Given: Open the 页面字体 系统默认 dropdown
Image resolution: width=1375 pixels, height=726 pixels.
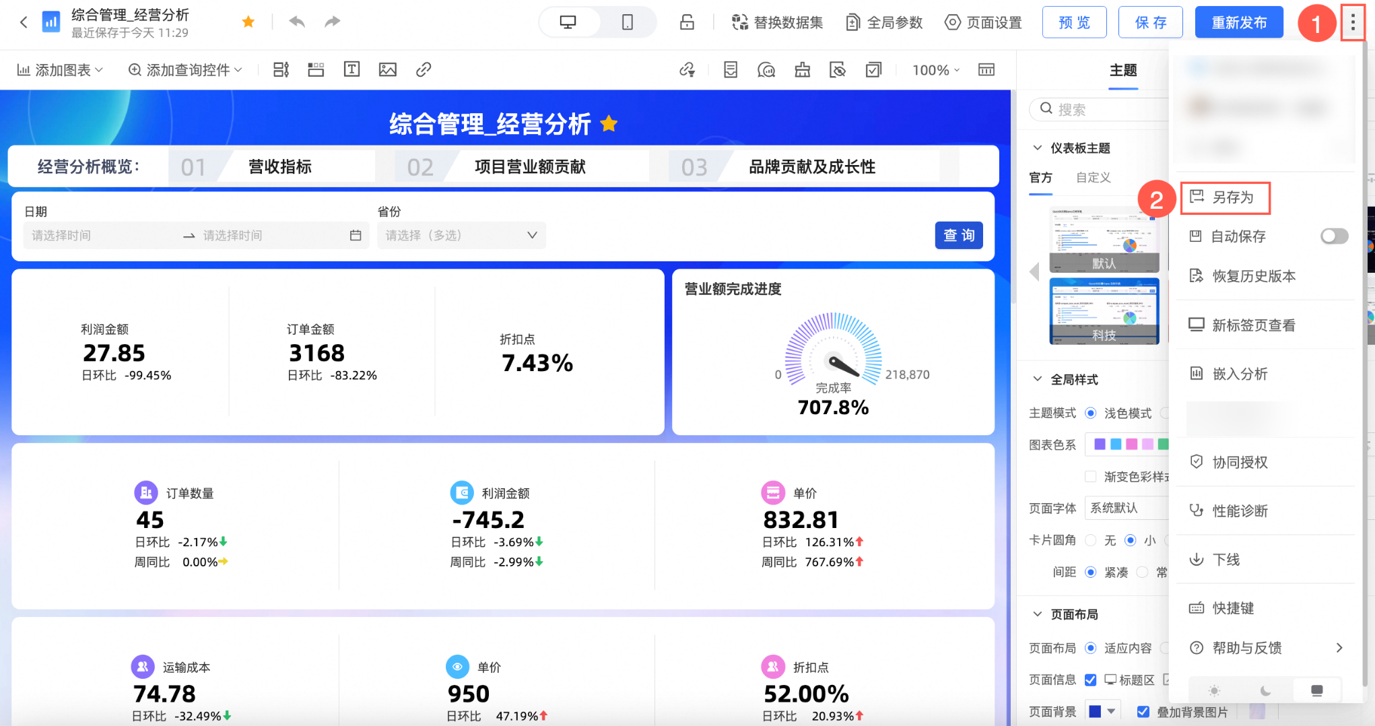Looking at the screenshot, I should tap(1127, 508).
